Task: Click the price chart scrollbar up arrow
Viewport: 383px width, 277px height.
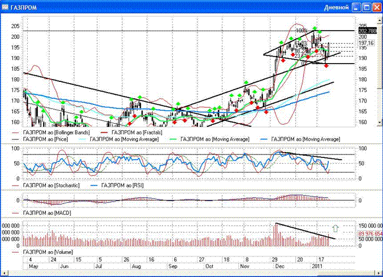Action: (380, 20)
